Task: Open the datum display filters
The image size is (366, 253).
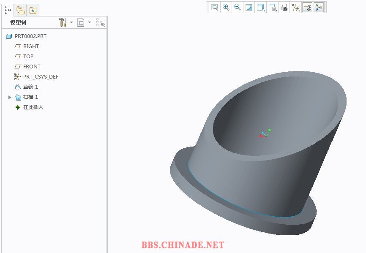Action: [296, 7]
